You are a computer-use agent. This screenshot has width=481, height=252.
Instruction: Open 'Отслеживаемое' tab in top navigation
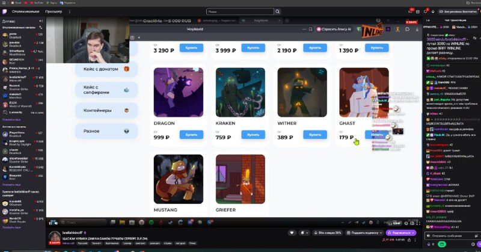26,11
